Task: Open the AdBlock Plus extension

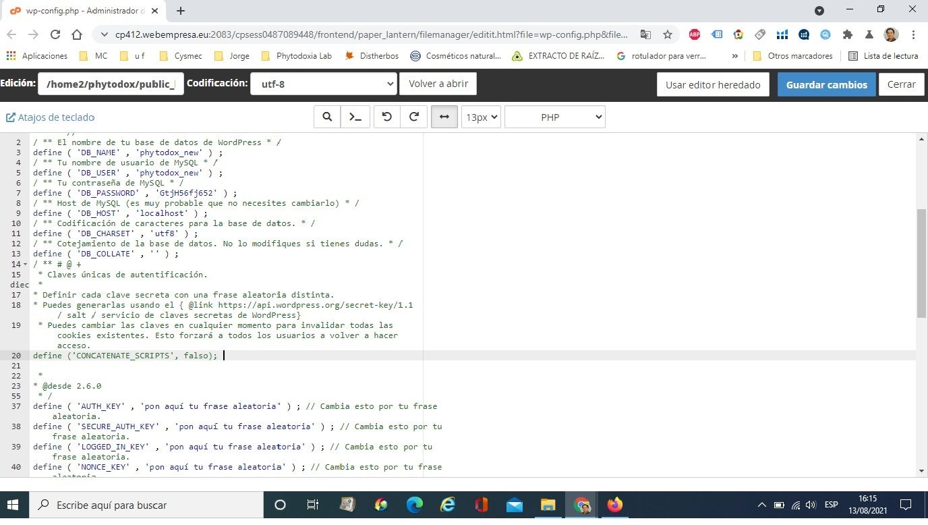Action: coord(695,34)
